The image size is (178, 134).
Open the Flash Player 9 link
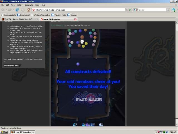(x=57, y=25)
